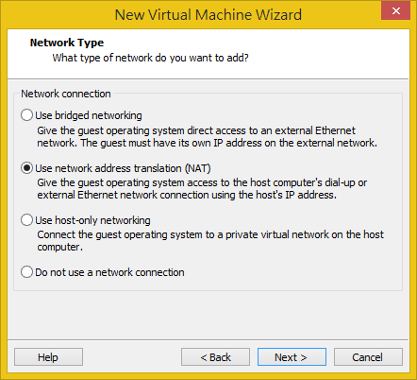Select the bridged networking radio button
The image size is (417, 380).
pyautogui.click(x=26, y=115)
